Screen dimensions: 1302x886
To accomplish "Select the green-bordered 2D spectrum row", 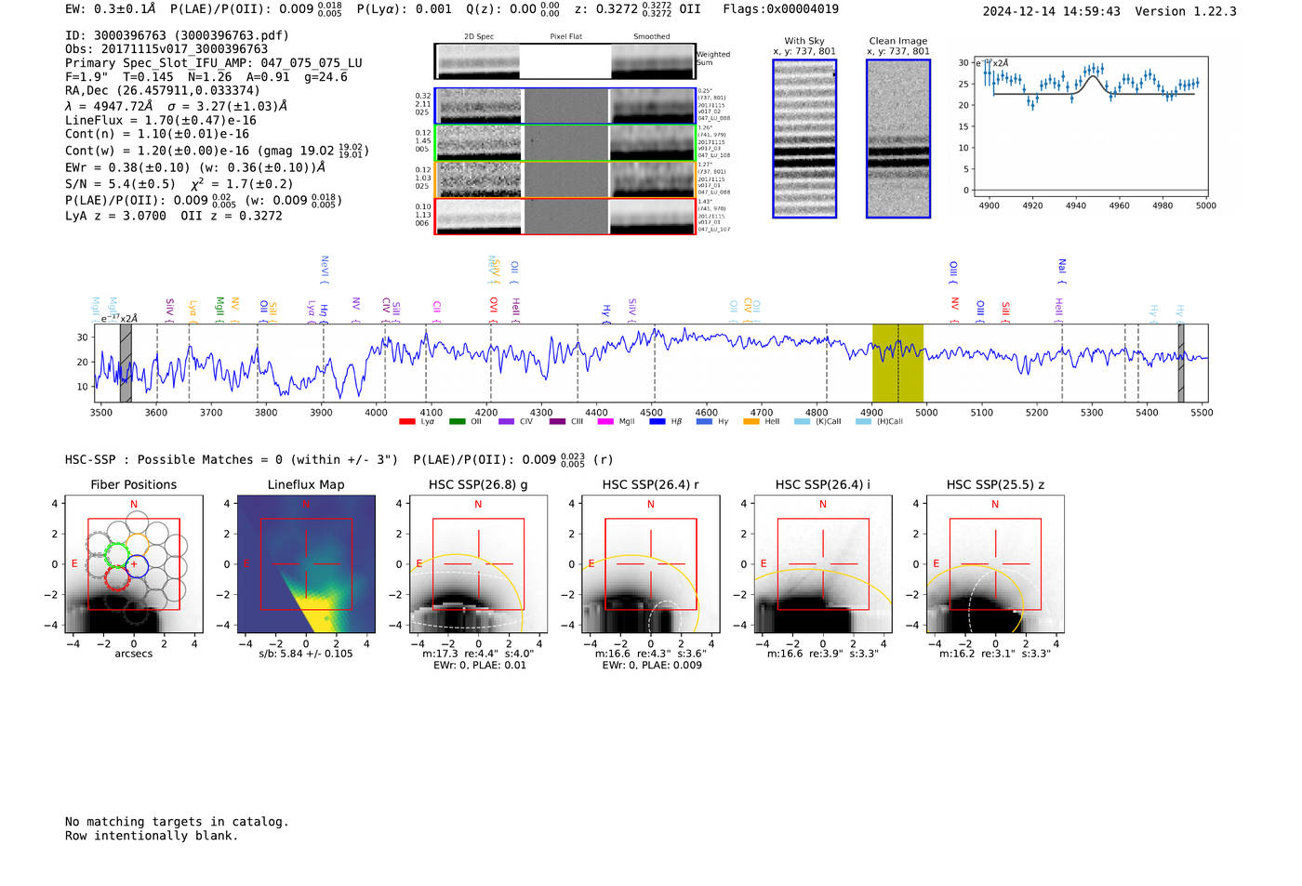I will point(565,143).
